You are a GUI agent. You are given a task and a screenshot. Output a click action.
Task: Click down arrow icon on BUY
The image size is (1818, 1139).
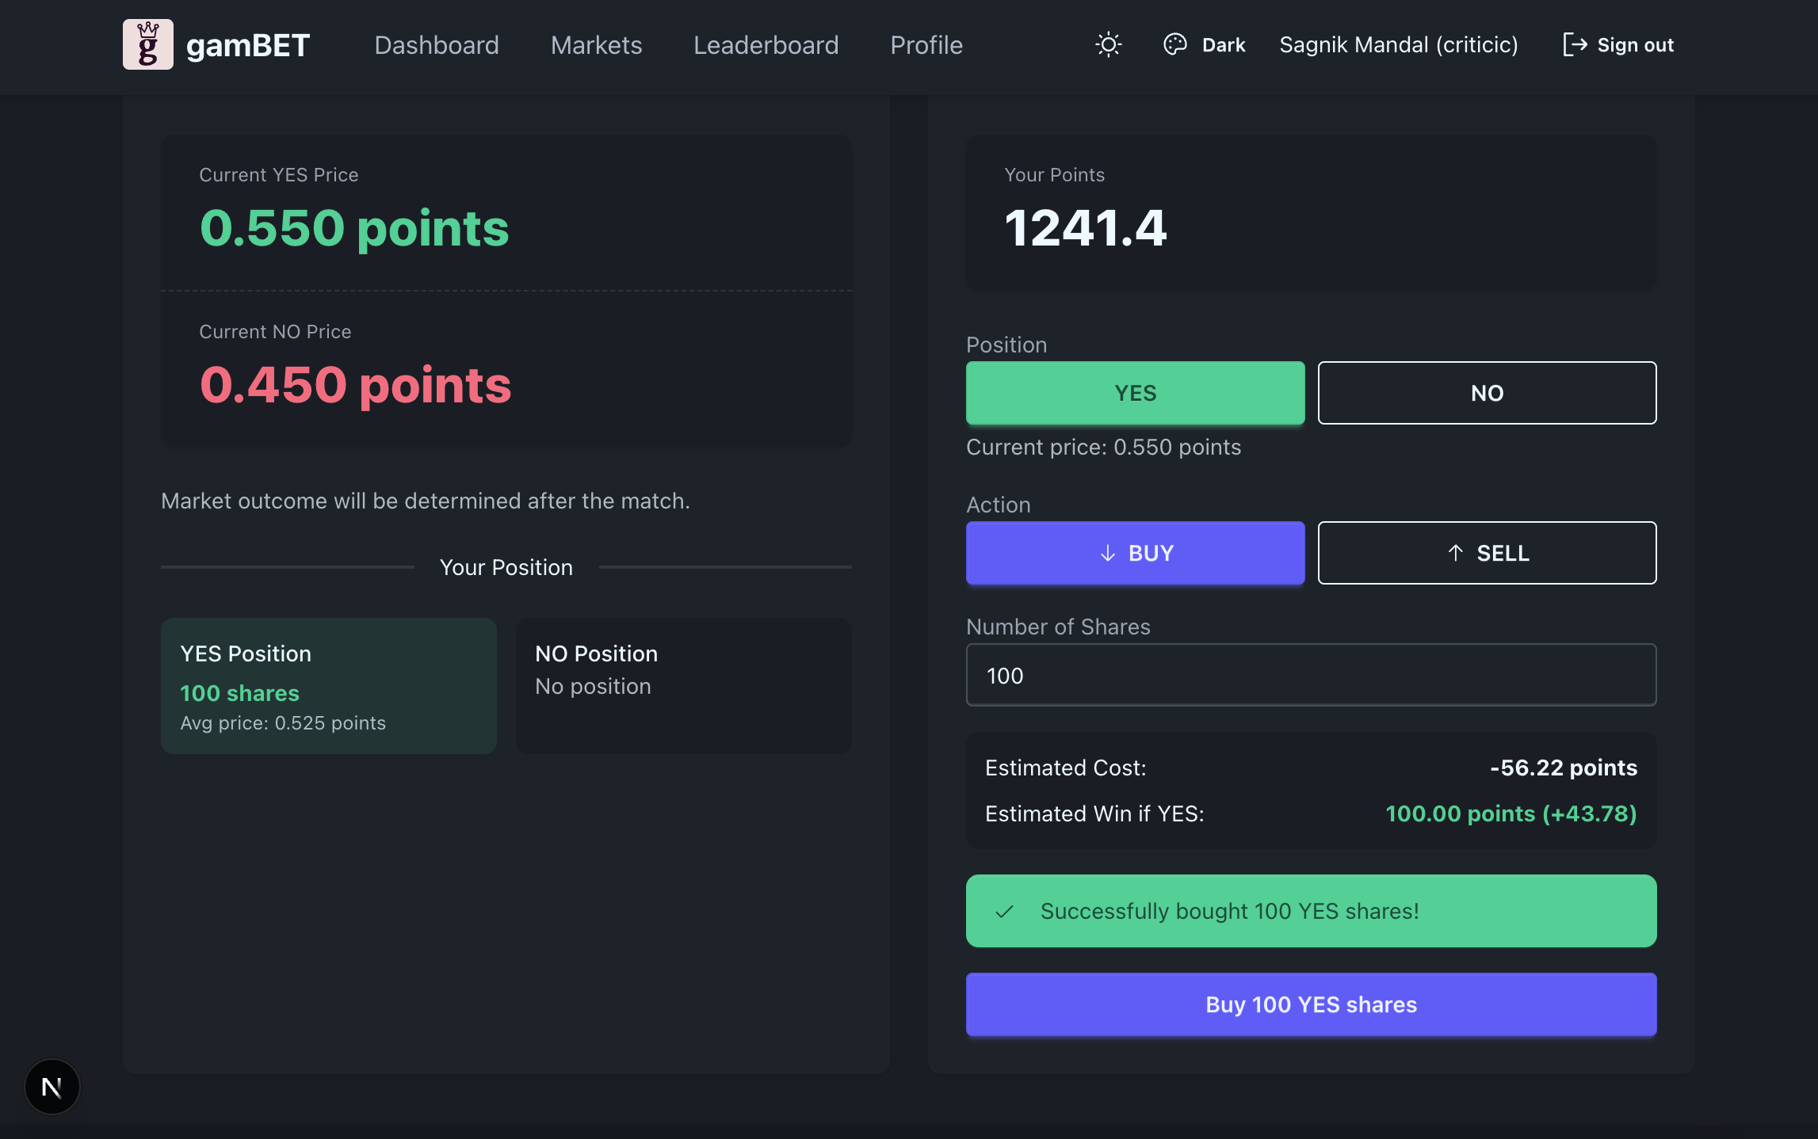[1108, 553]
